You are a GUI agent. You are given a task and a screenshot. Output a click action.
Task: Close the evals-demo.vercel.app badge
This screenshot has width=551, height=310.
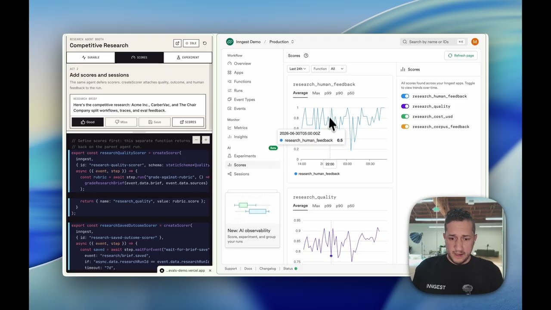click(210, 270)
